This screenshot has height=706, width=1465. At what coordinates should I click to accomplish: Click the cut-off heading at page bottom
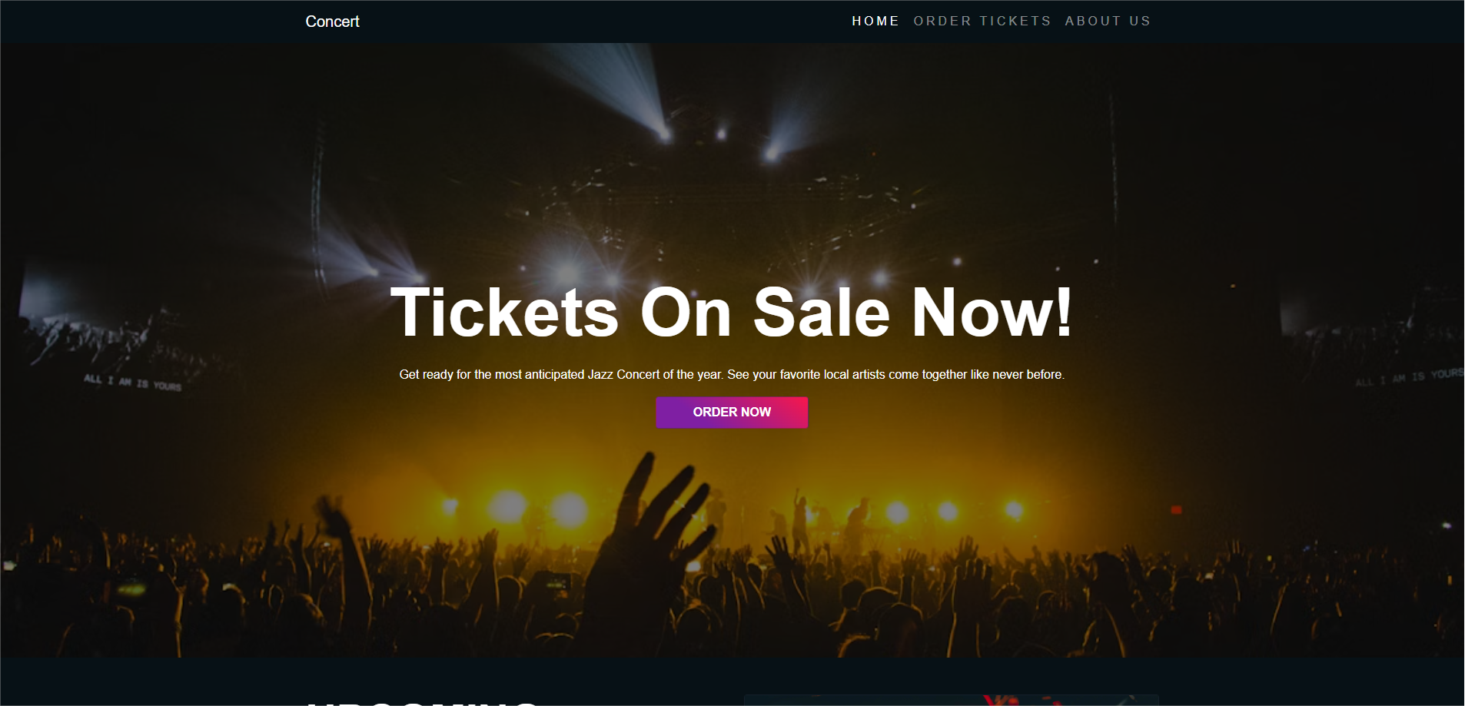click(423, 703)
